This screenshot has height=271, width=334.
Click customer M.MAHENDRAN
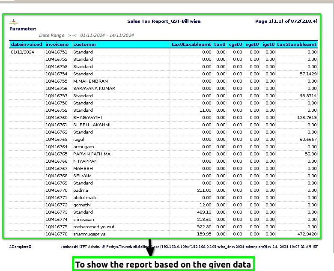point(90,81)
